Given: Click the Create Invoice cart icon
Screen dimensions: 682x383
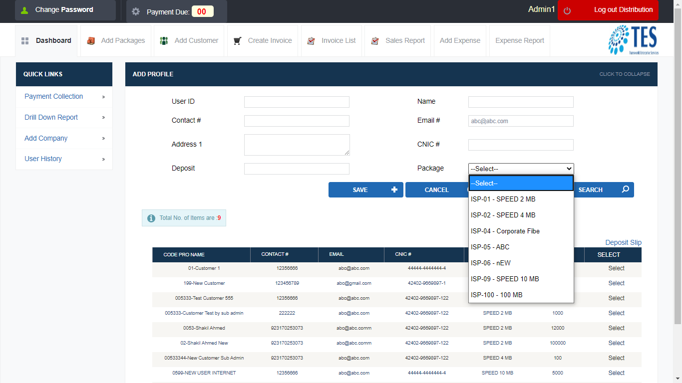Looking at the screenshot, I should click(238, 41).
